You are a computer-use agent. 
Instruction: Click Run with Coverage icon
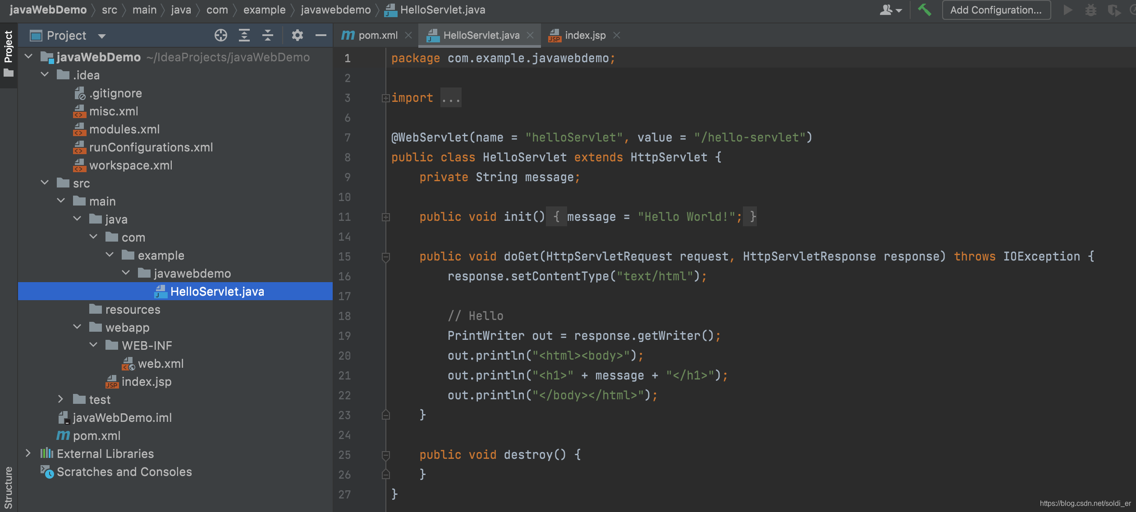point(1114,10)
